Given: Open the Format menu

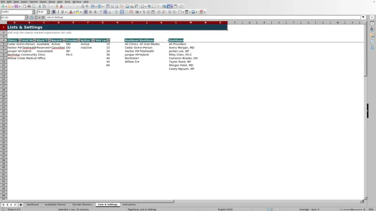Looking at the screenshot, I should tap(33, 2).
